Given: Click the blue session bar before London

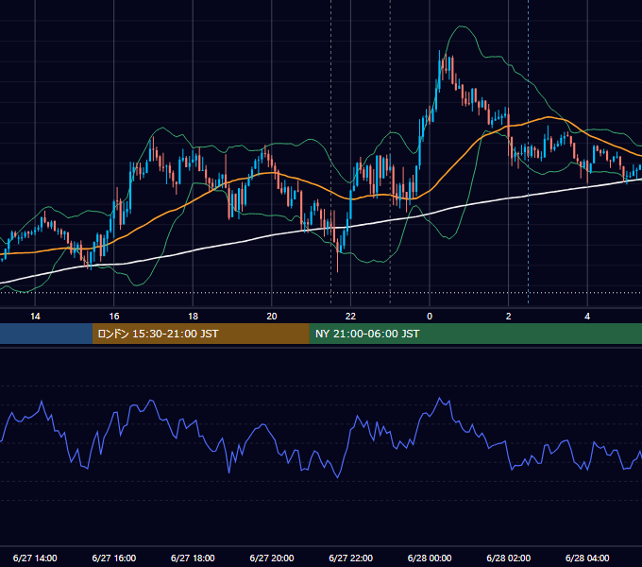Looking at the screenshot, I should tap(46, 334).
